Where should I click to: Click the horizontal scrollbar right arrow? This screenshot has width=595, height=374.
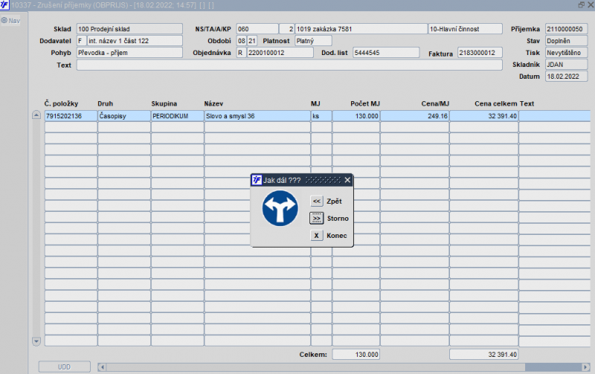(x=585, y=367)
